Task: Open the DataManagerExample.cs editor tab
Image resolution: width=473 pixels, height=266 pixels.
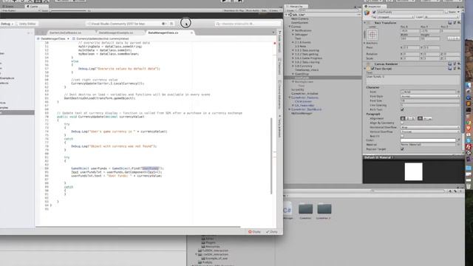Action: tap(116, 33)
